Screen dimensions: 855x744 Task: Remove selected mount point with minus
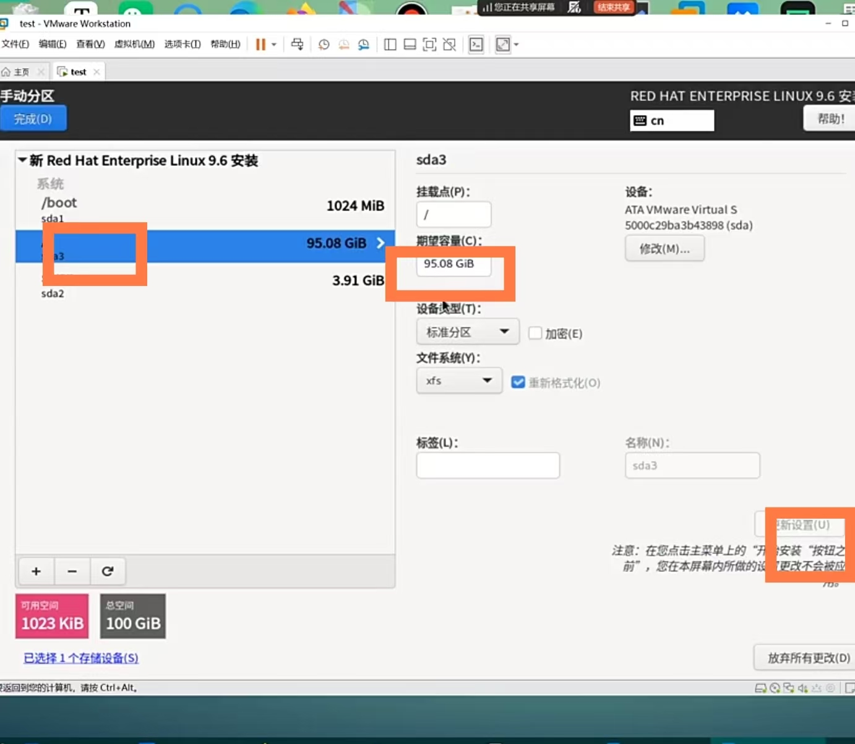coord(72,571)
